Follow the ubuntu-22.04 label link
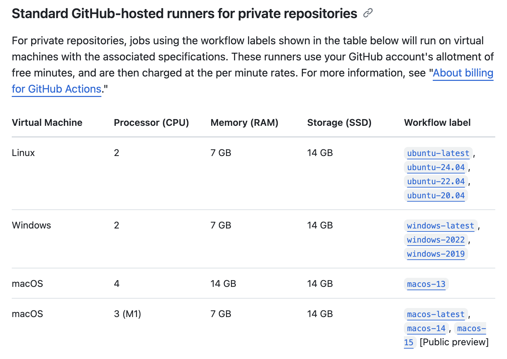Image resolution: width=507 pixels, height=359 pixels. coord(436,182)
